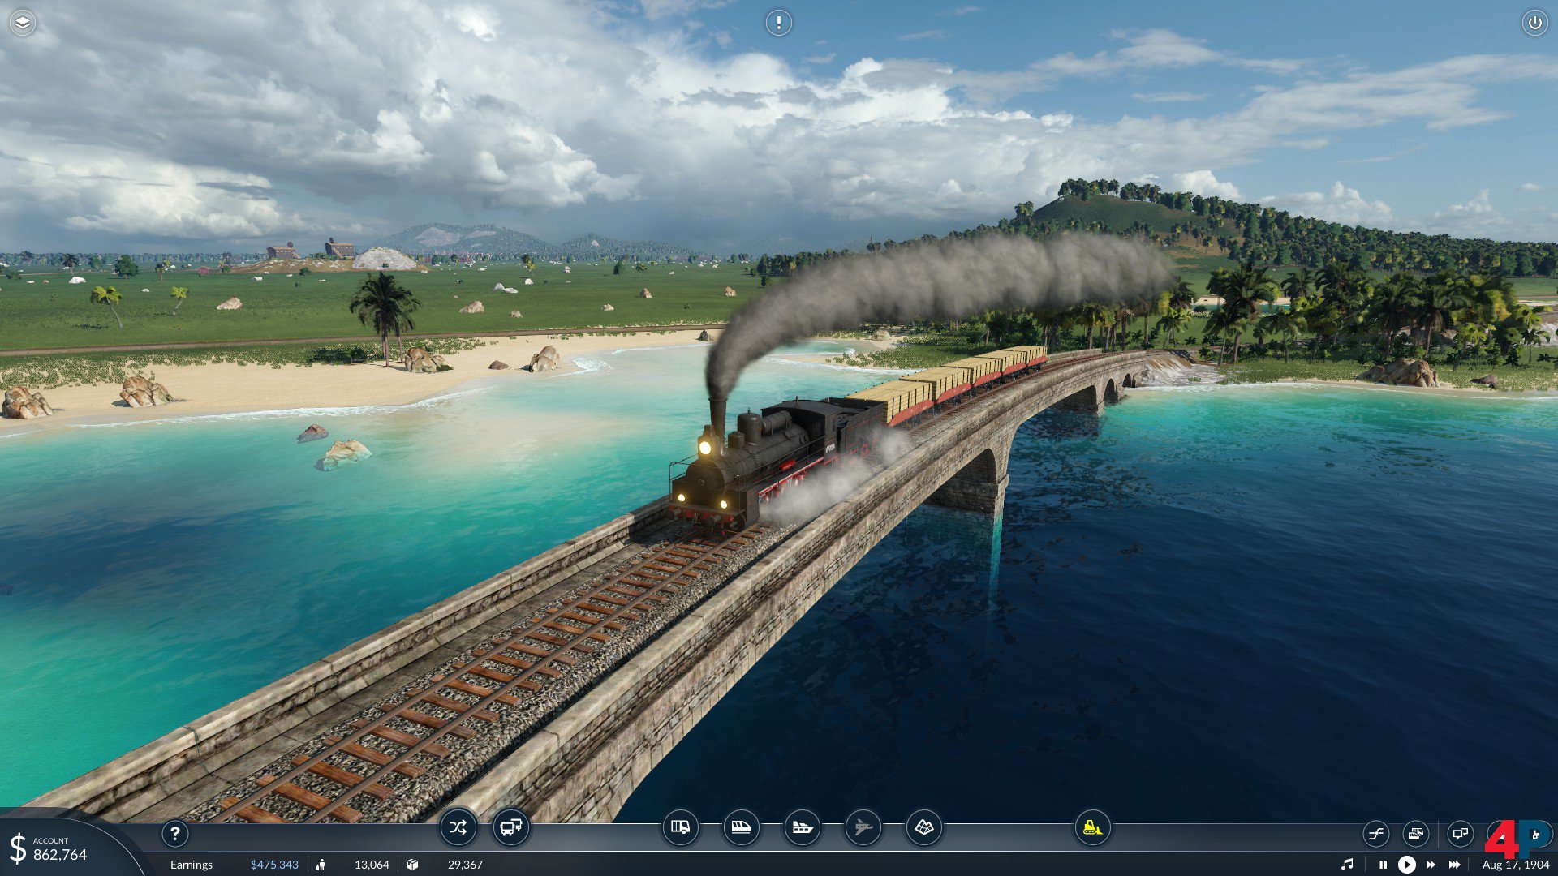
Task: Open the power game menu
Action: coord(1534,23)
